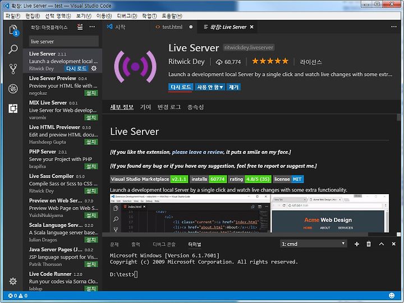Install the Preview on Web Server extension
The image size is (404, 303).
point(91,215)
